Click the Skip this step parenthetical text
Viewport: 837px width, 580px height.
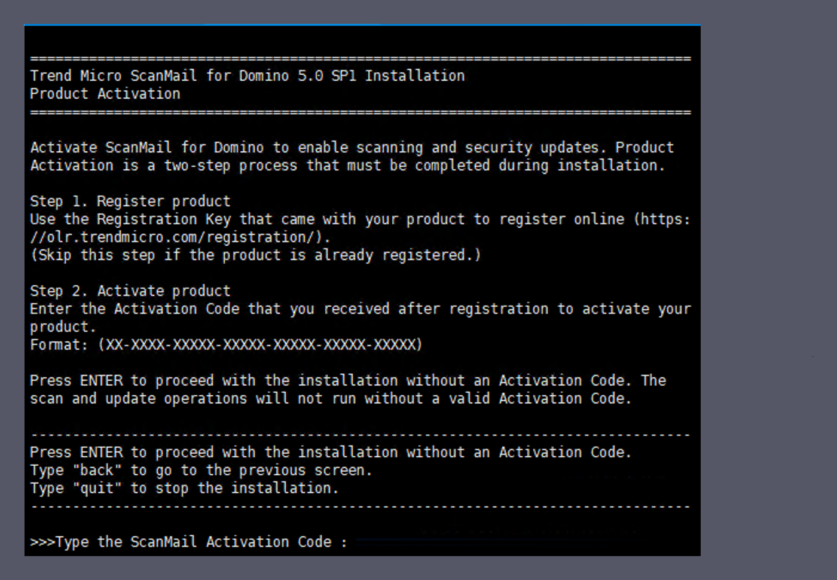[257, 255]
